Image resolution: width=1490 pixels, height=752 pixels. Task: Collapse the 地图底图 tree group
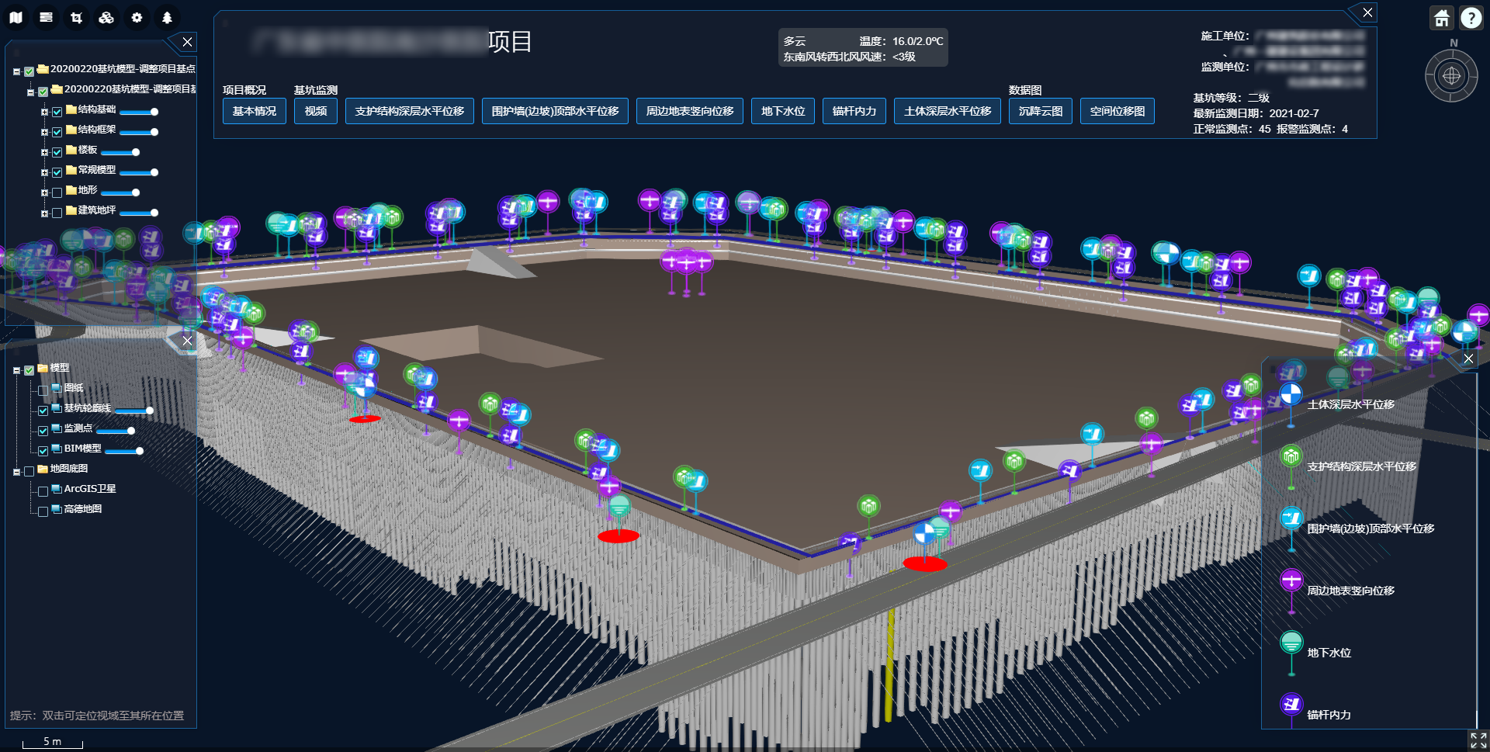click(x=16, y=471)
